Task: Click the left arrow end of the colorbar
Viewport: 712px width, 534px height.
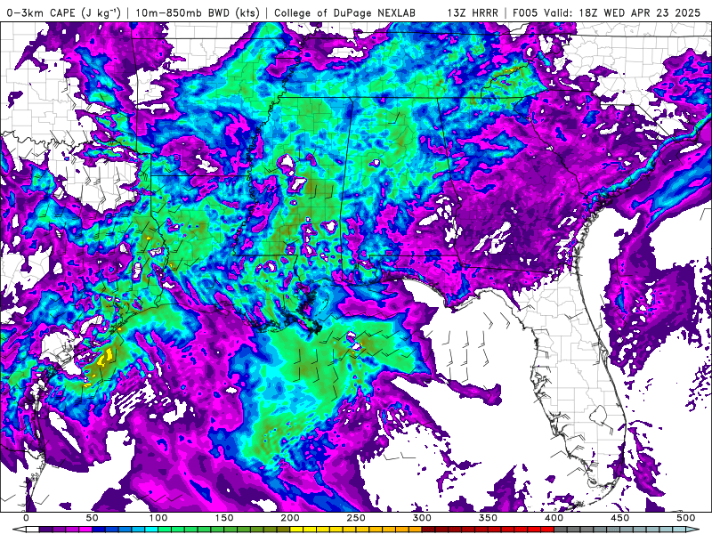Action: 19,530
